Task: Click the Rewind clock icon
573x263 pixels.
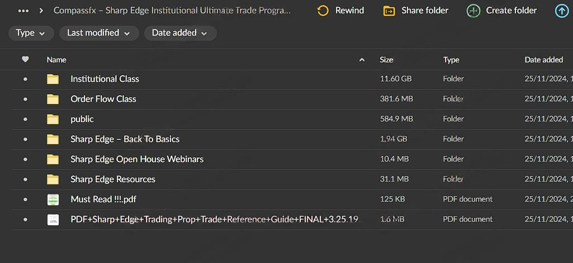Action: coord(323,11)
